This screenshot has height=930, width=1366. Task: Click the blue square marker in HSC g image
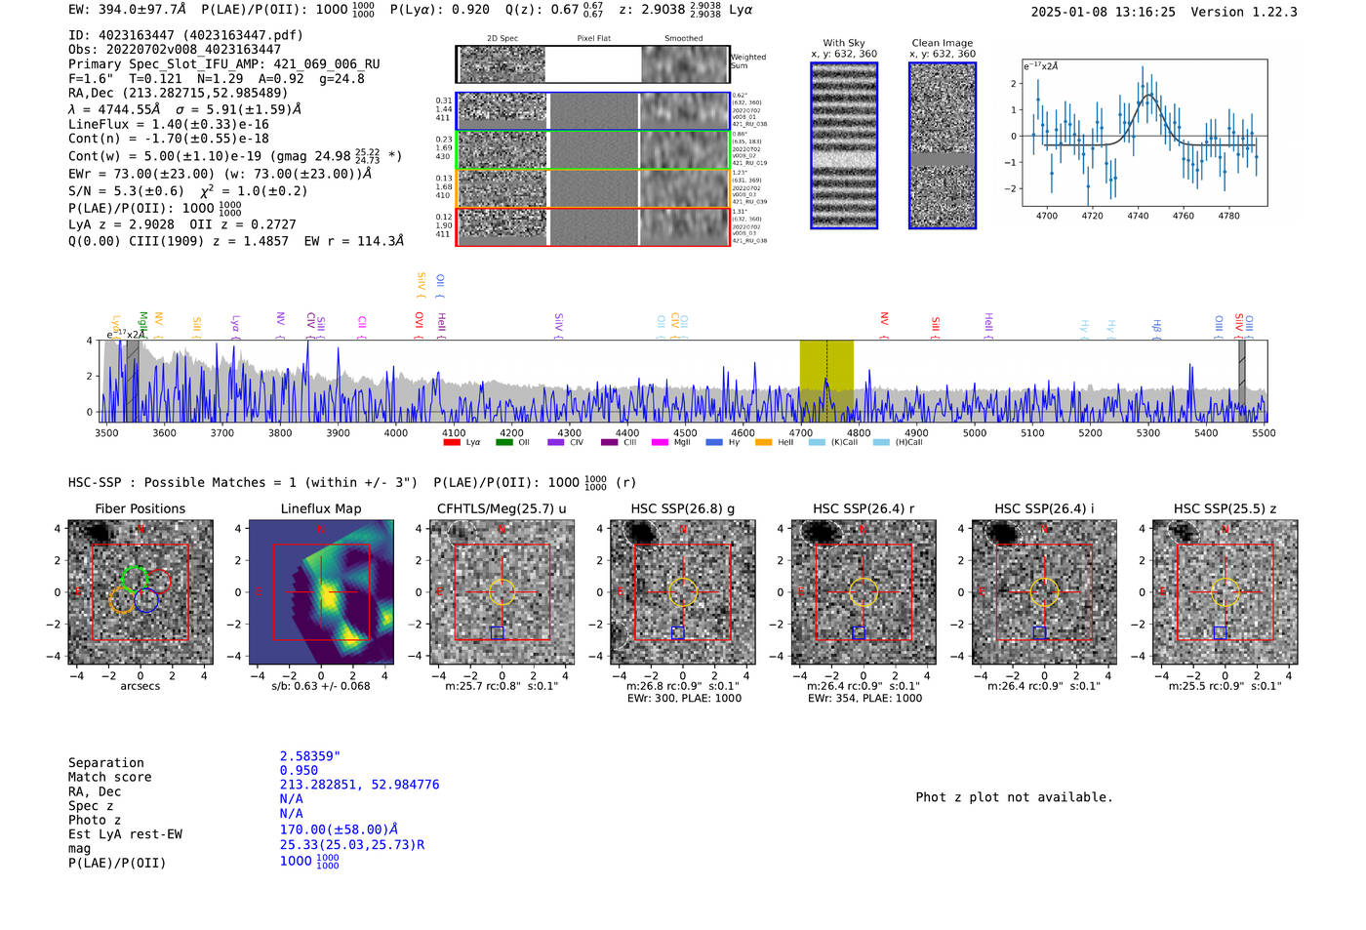click(678, 633)
